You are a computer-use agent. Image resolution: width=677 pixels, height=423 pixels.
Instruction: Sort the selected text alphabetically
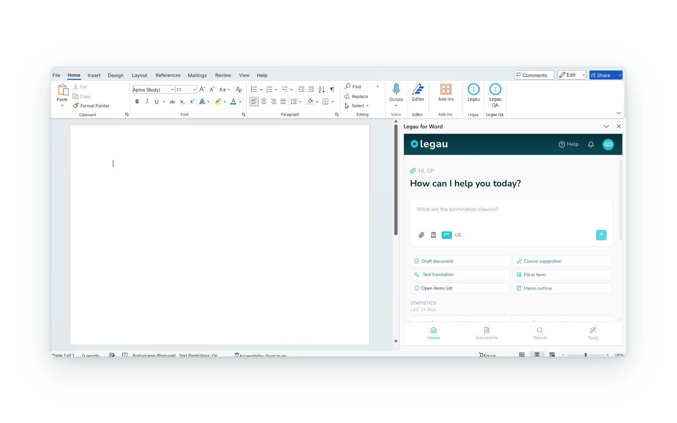pyautogui.click(x=322, y=89)
